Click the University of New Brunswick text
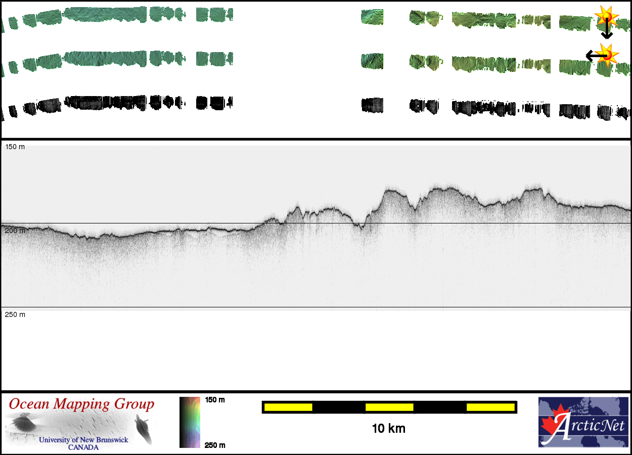The image size is (632, 455). coord(83,440)
